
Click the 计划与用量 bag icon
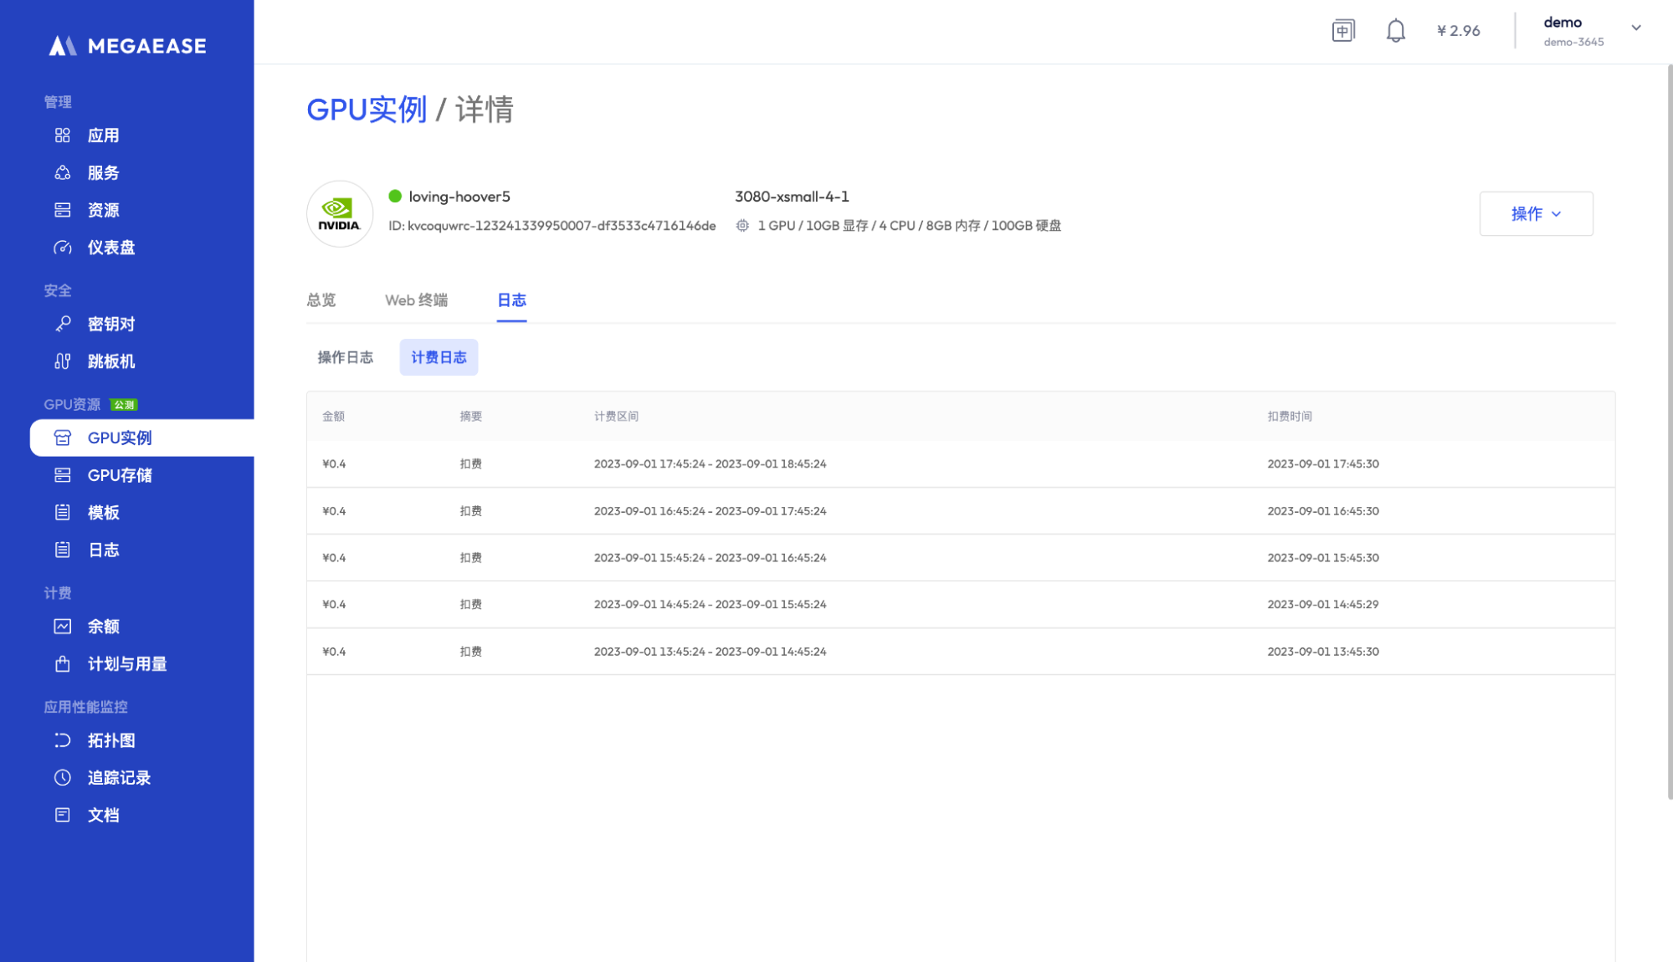tap(63, 664)
